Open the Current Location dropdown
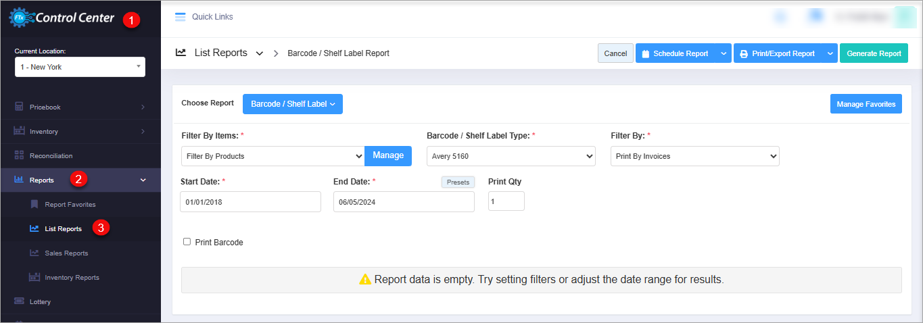 point(80,67)
